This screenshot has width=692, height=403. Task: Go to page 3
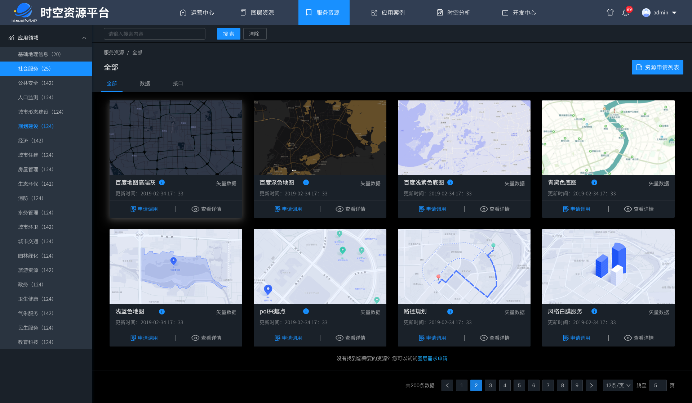pyautogui.click(x=491, y=385)
